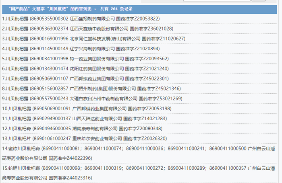This screenshot has width=282, height=183.
Task: Open the 大理白族自治州中药制药有限公司 record
Action: tap(92, 99)
